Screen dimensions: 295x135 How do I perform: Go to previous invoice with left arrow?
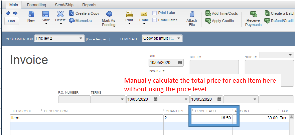tap(8, 13)
